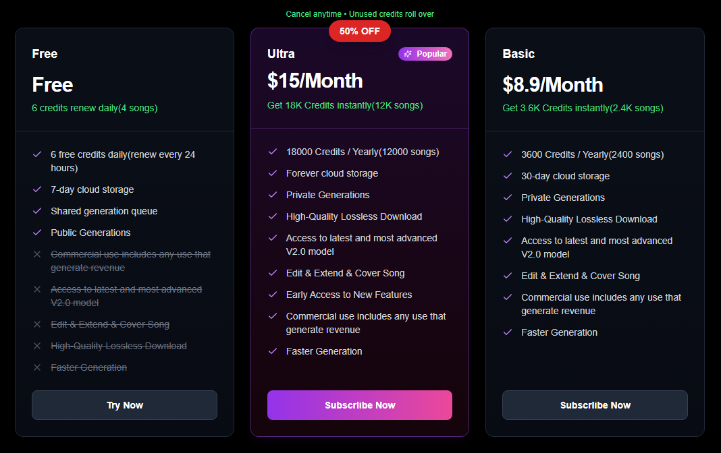Screen dimensions: 721x453
Task: Click the Get 18K Credits instantly text
Action: [x=345, y=105]
